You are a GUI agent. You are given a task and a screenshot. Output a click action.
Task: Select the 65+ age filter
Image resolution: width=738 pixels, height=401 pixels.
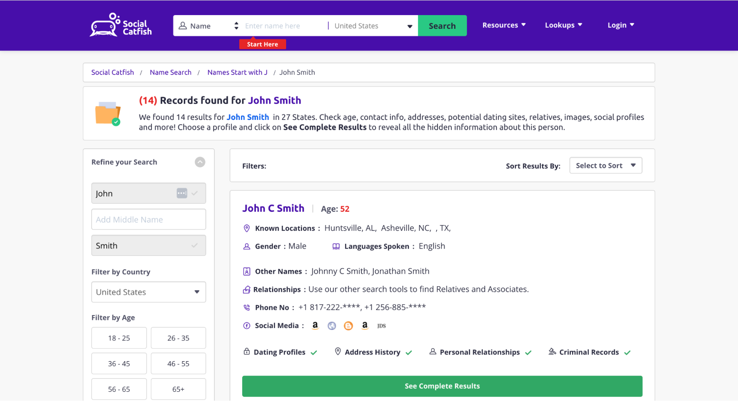click(x=178, y=389)
